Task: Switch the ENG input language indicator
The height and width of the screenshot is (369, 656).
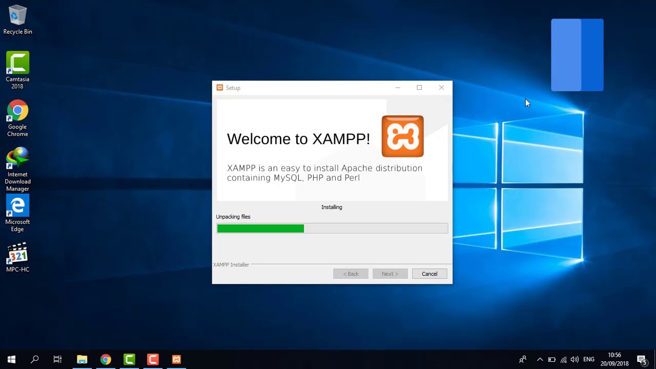Action: [x=589, y=359]
